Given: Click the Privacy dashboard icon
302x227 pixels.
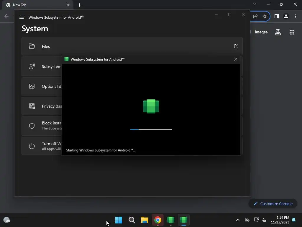Looking at the screenshot, I should tap(32, 106).
